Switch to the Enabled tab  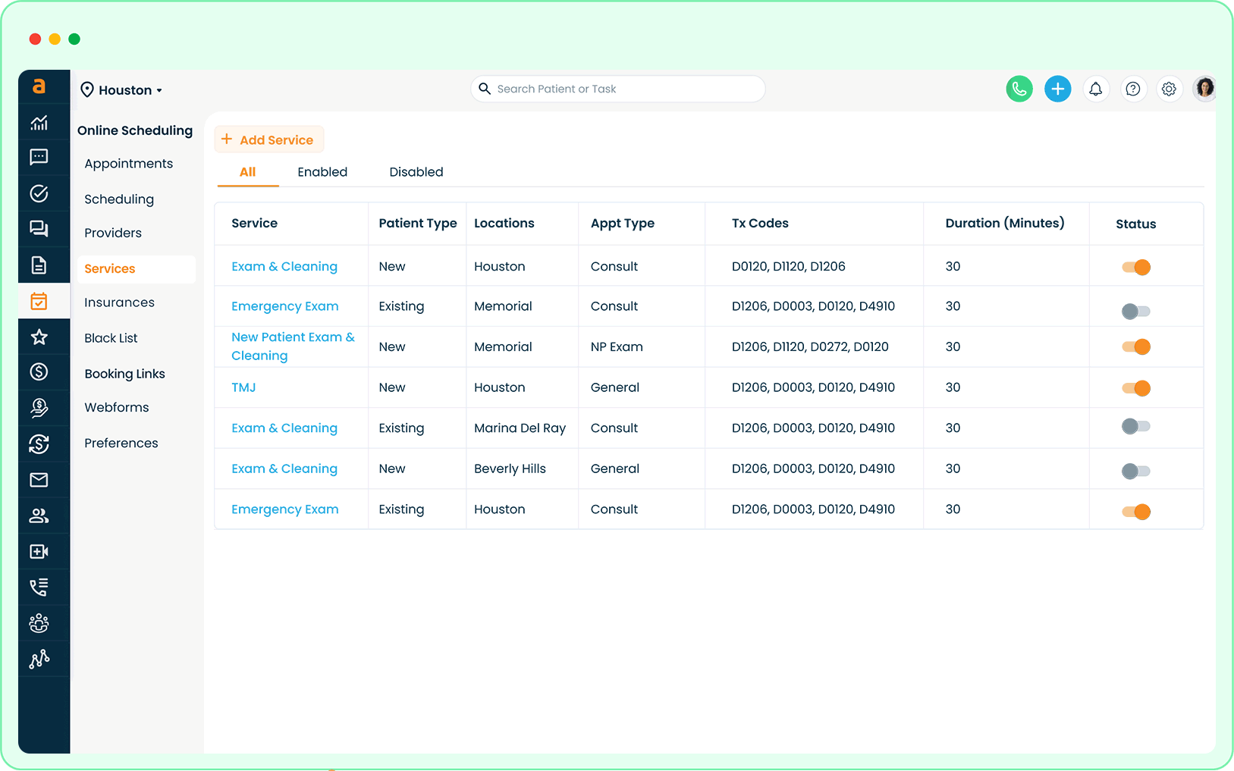[322, 172]
